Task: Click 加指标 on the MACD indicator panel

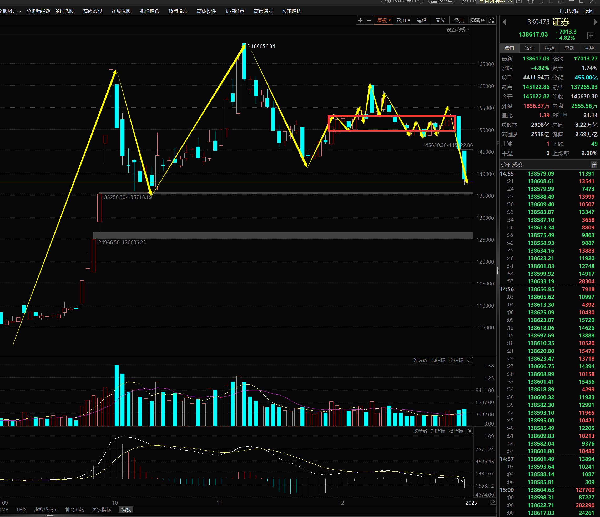Action: coord(438,431)
